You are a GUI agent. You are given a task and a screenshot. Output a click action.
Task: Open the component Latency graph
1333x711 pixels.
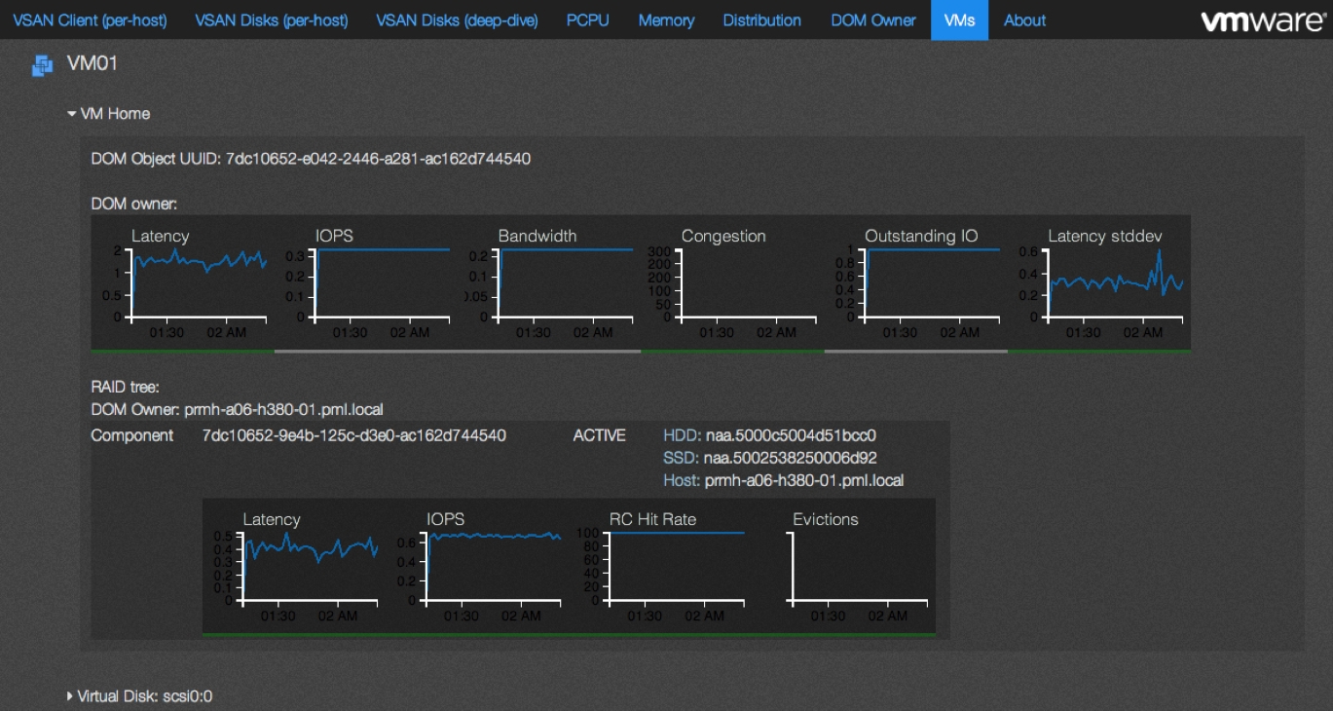[x=294, y=568]
